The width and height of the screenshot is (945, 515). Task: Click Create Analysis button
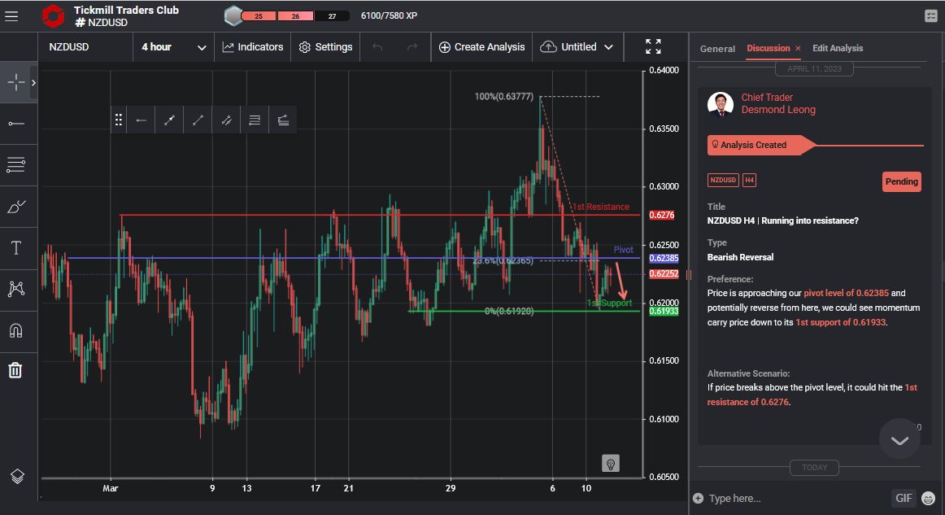(481, 47)
